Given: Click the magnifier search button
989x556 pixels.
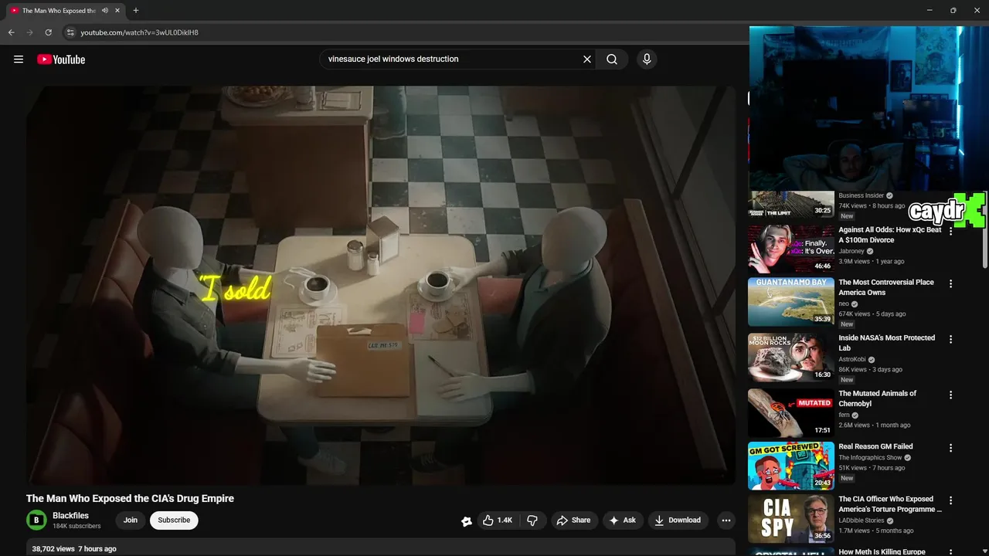Looking at the screenshot, I should (x=612, y=59).
